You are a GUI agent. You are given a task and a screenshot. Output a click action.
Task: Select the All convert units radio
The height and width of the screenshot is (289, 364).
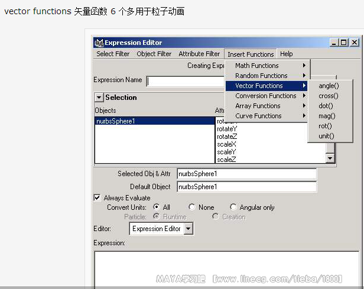[157, 207]
